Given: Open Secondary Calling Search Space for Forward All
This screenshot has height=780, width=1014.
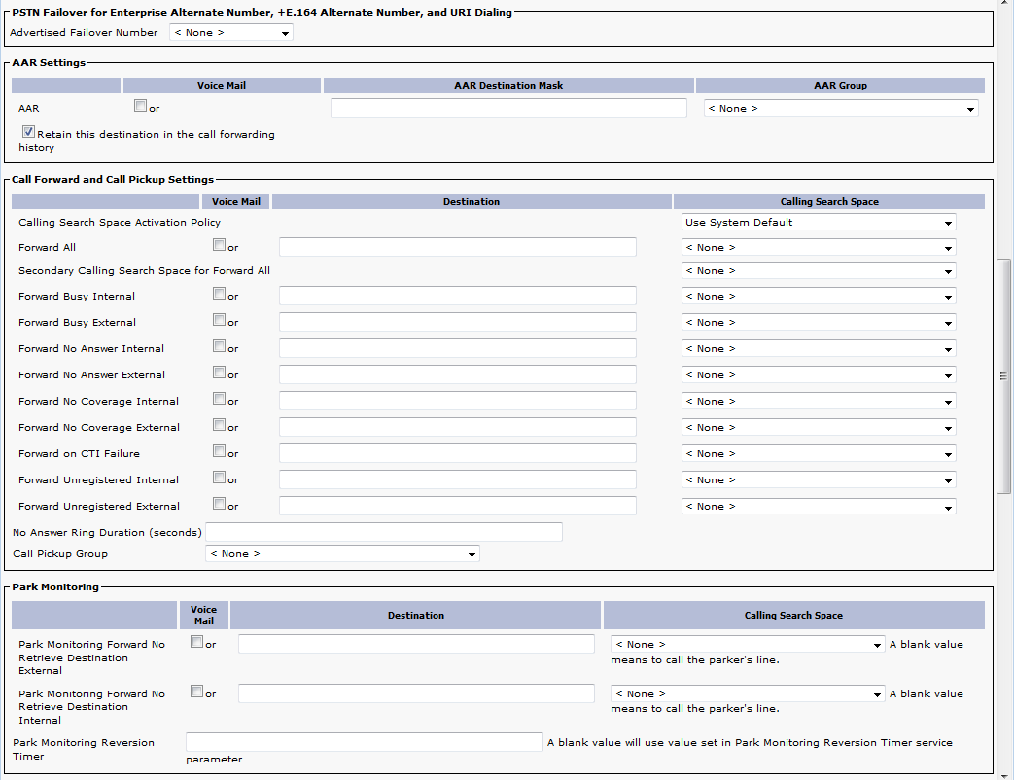Looking at the screenshot, I should [x=819, y=271].
